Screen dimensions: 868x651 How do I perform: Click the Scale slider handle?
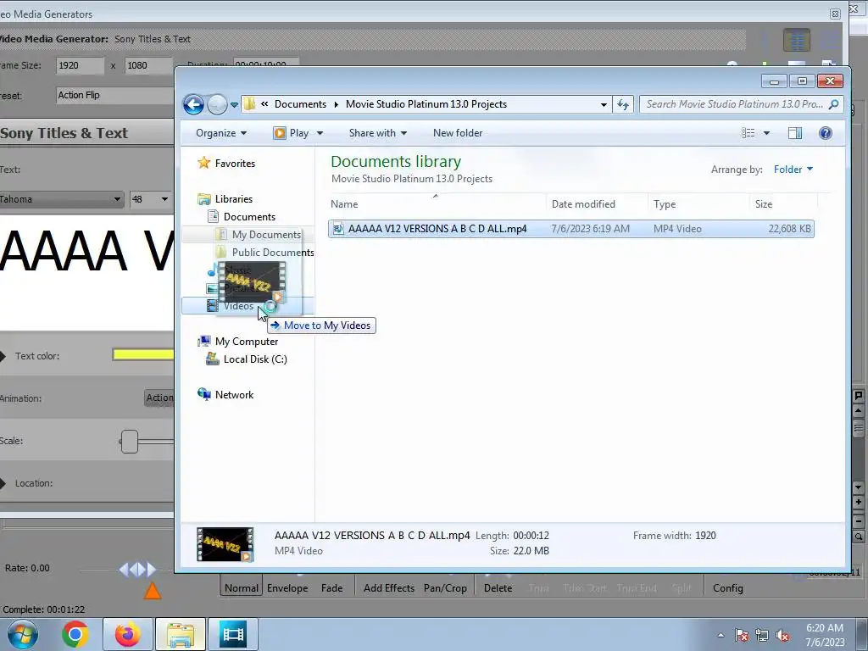click(x=130, y=441)
